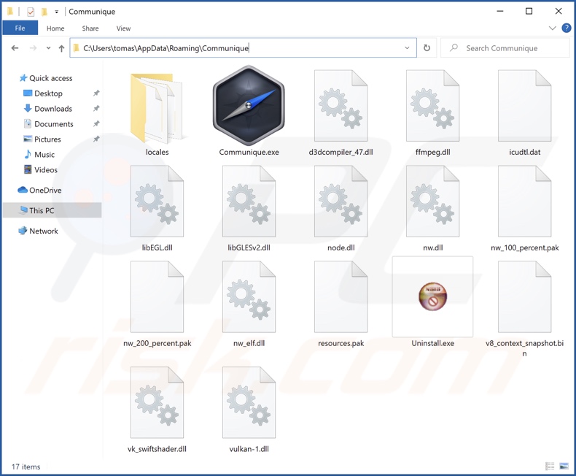Open Desktop in navigation pane
Viewport: 576px width, 476px height.
tap(43, 93)
